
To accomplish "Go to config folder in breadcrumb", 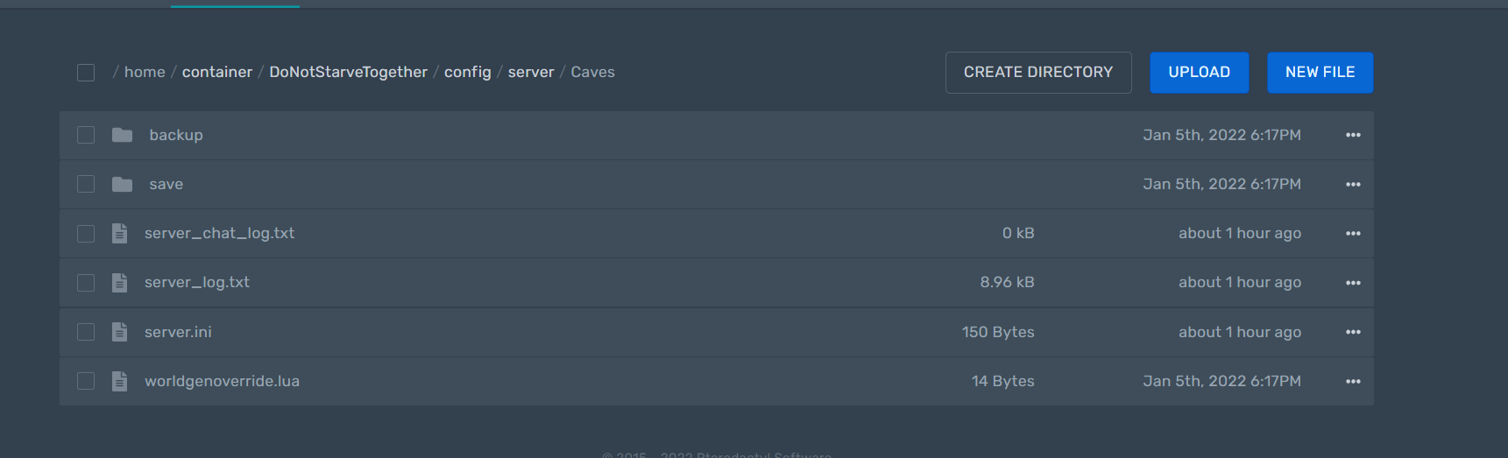I will pyautogui.click(x=467, y=73).
